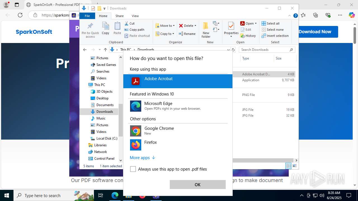Click History in the Open group
358x201 pixels.
[x=248, y=36]
